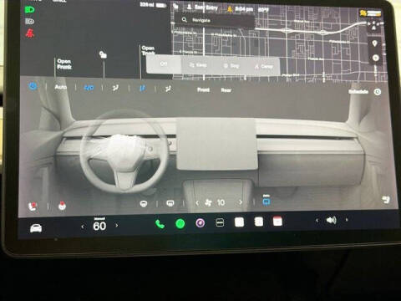The height and width of the screenshot is (301, 401).
Task: Tap the map pin destinations icon
Action: tap(375, 43)
